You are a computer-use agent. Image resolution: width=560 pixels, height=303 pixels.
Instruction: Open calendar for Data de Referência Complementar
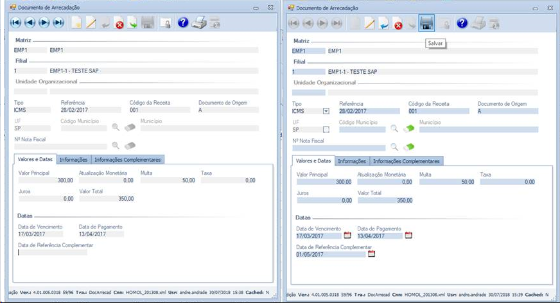(x=371, y=254)
